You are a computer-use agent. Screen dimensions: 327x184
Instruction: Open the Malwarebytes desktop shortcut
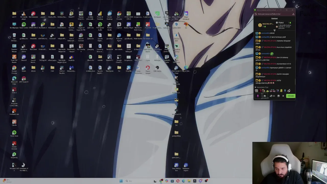coord(71,69)
